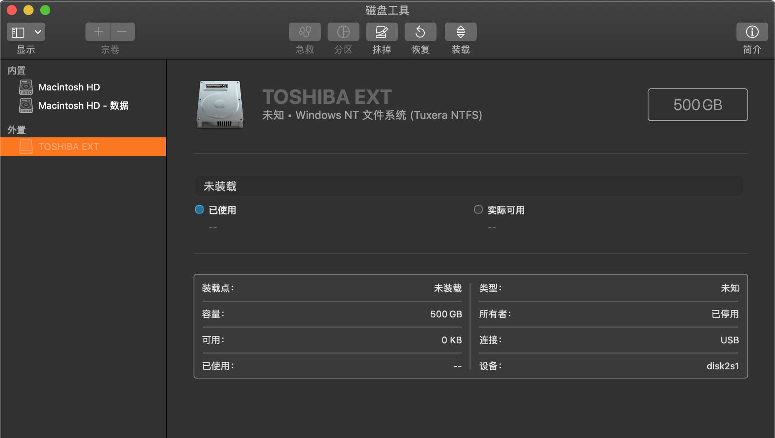Click the add volume plus button
Viewport: 775px width, 438px height.
pyautogui.click(x=98, y=32)
